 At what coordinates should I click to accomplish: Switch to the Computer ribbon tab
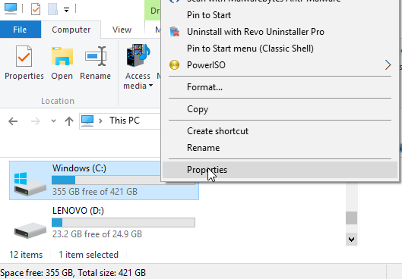(71, 30)
